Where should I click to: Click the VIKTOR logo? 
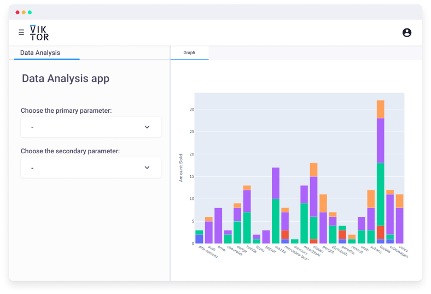tap(39, 33)
